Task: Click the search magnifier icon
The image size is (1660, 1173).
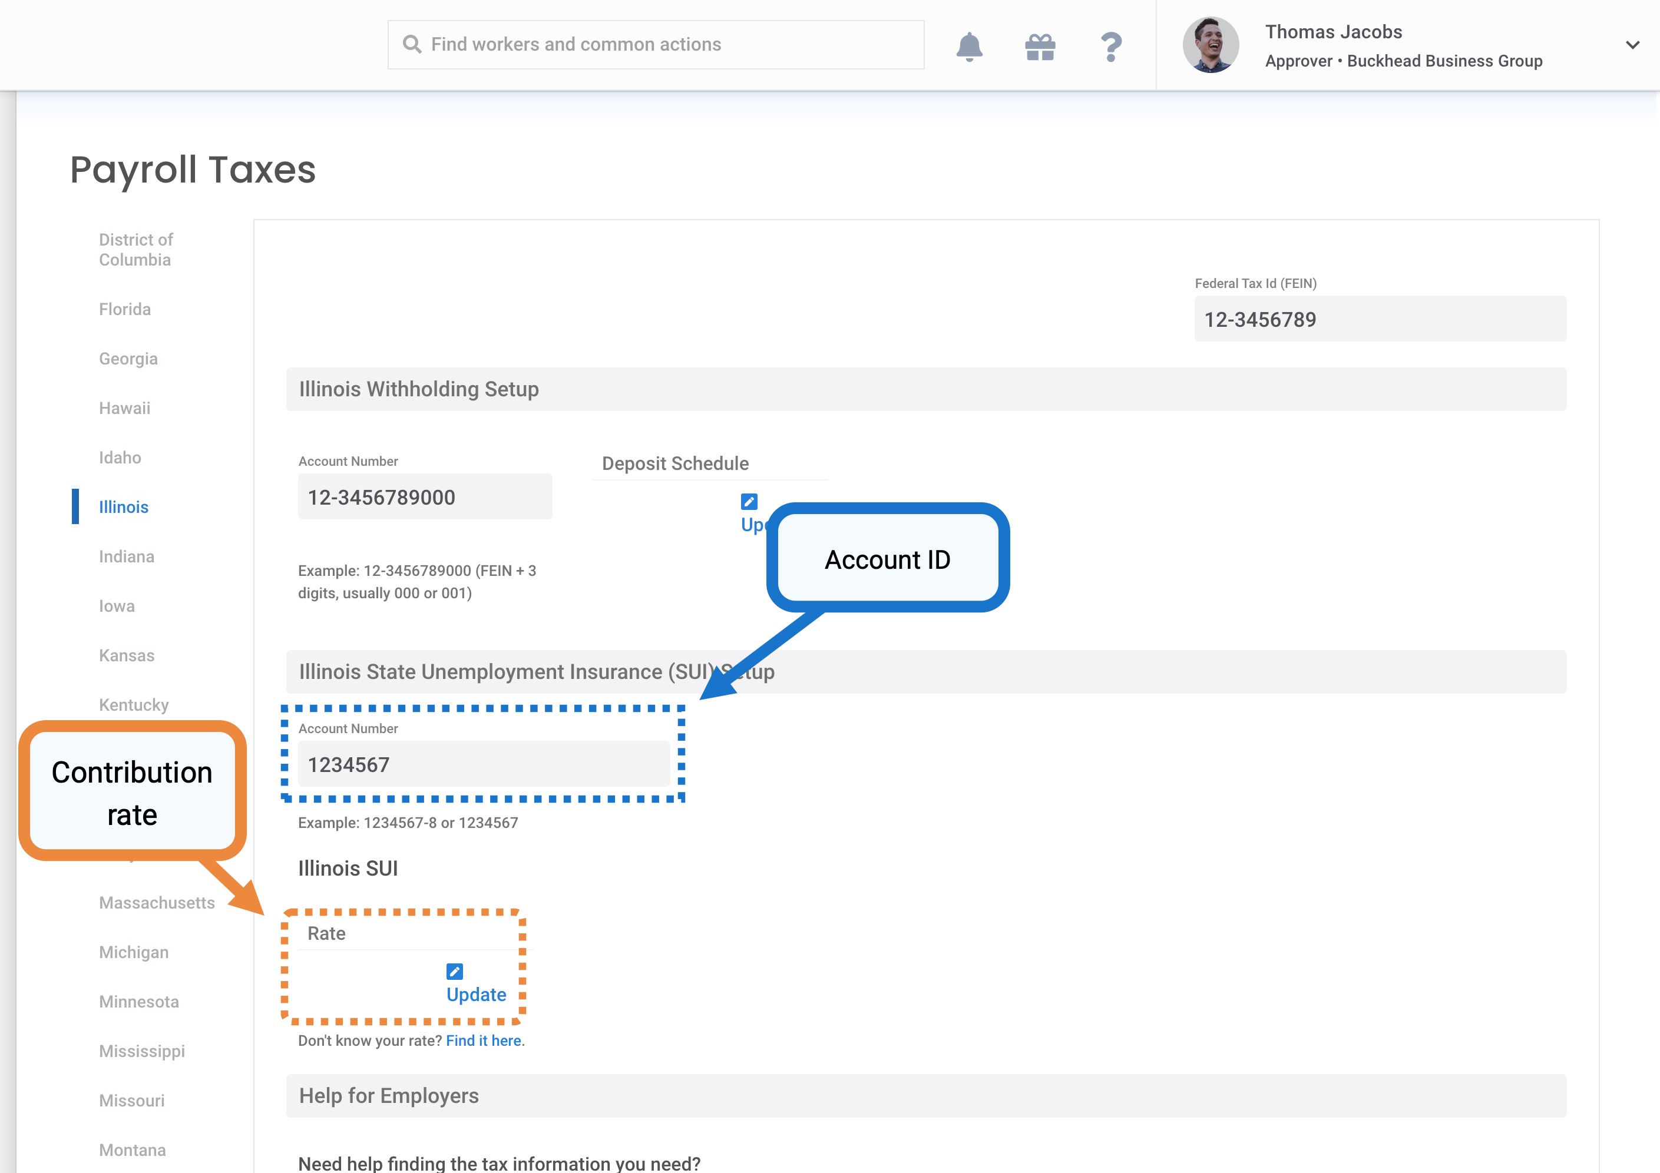Action: tap(412, 45)
